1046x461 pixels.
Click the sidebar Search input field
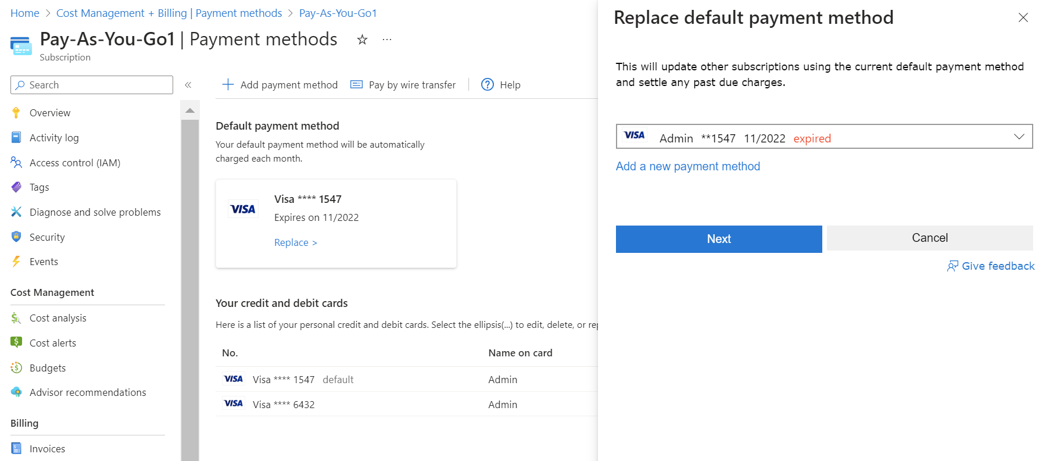click(x=92, y=85)
